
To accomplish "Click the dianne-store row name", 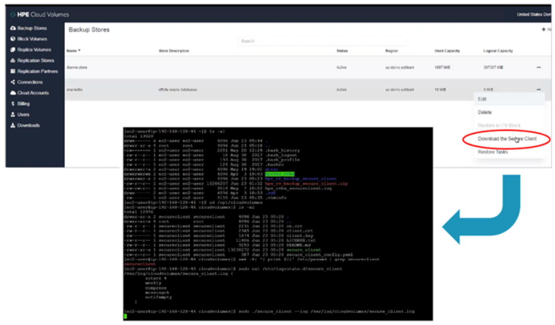I will [76, 68].
